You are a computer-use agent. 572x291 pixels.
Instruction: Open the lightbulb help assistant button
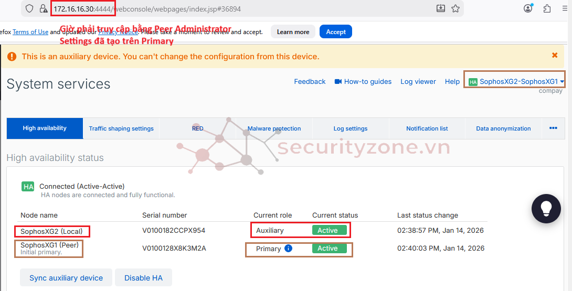(546, 209)
